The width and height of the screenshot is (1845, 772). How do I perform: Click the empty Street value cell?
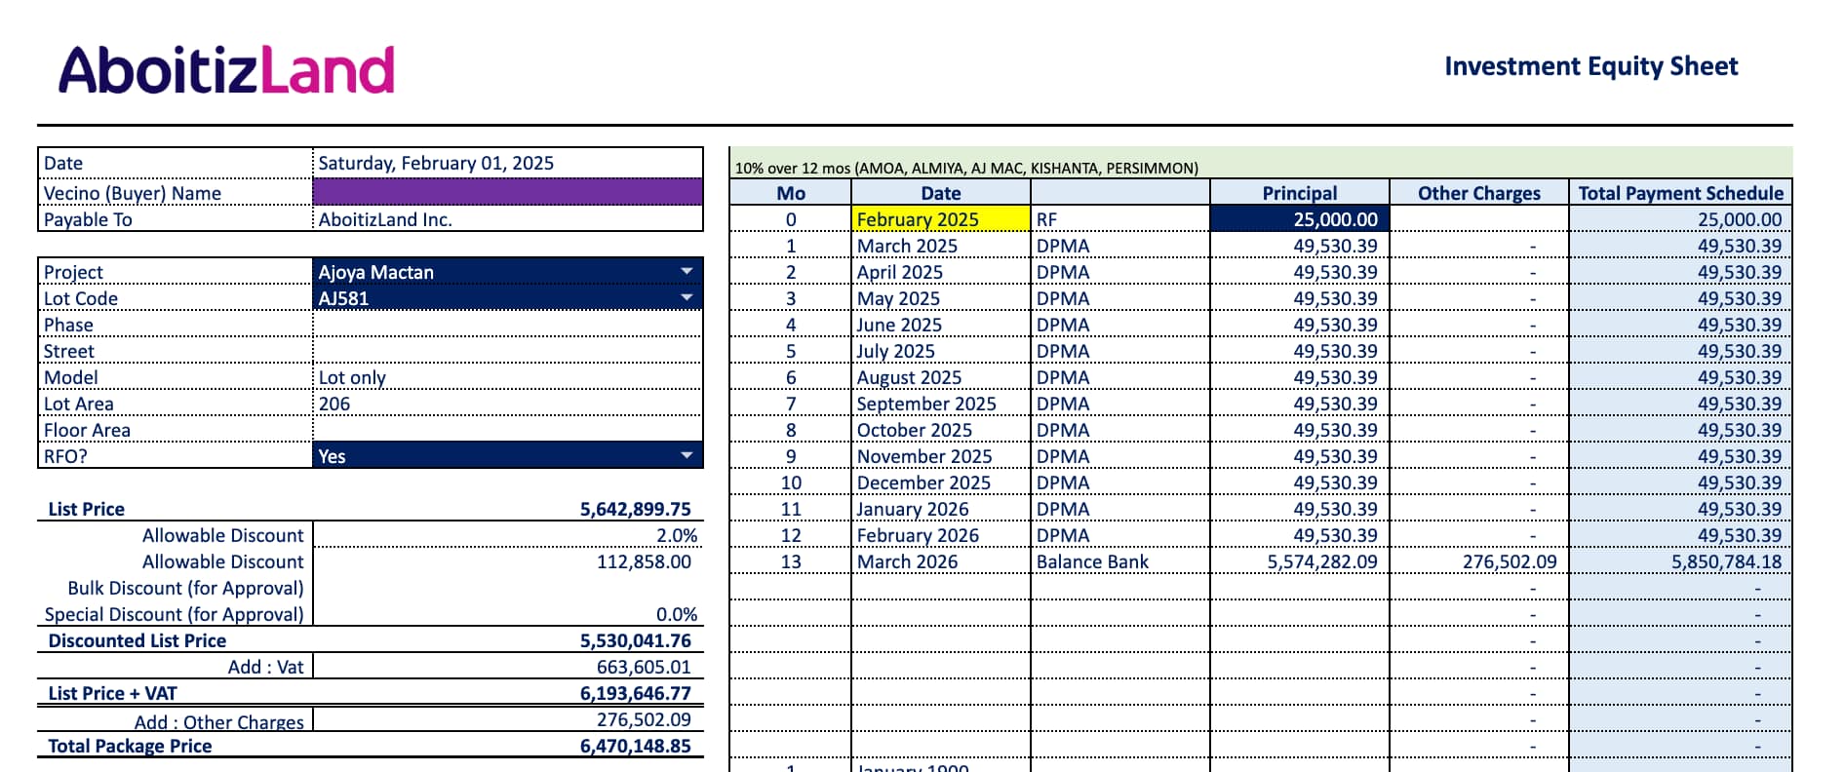pyautogui.click(x=507, y=351)
